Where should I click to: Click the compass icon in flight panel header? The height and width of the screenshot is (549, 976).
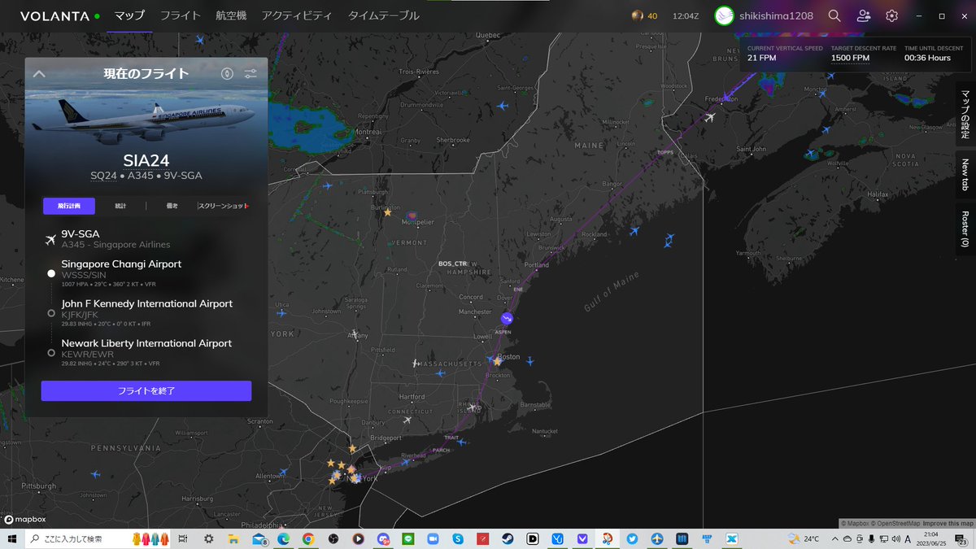pyautogui.click(x=227, y=74)
